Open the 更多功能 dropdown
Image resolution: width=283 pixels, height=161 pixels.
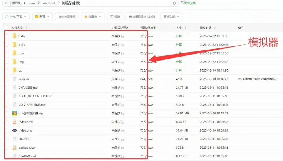[x=171, y=17]
